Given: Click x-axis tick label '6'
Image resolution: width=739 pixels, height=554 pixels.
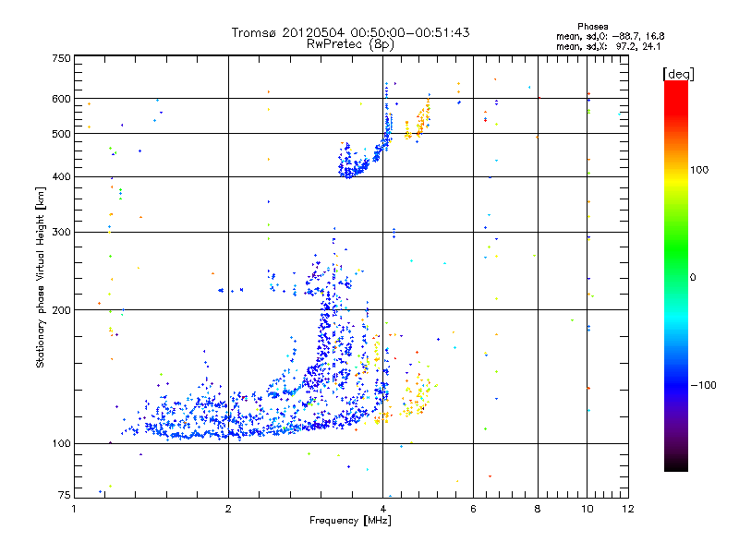Looking at the screenshot, I should click(473, 509).
